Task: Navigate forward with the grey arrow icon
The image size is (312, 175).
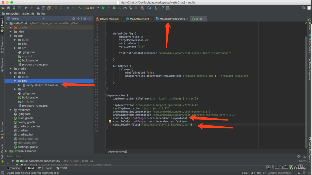Action: point(73,8)
